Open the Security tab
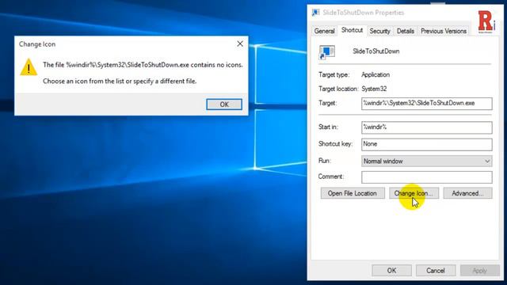The width and height of the screenshot is (507, 285). click(x=379, y=31)
